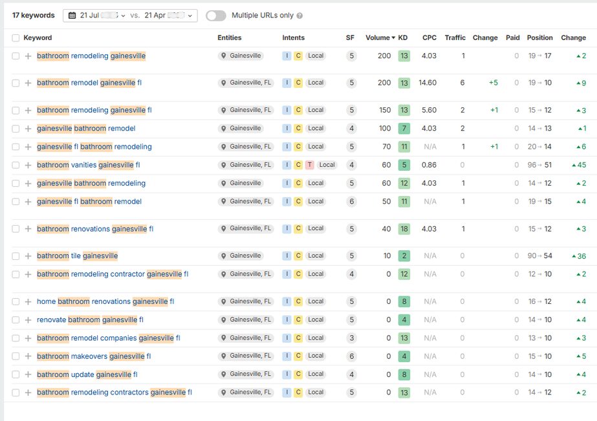Click location pin for 'gainesville bathroom remodel' entity
Viewport: 597px width, 421px height.
click(224, 129)
